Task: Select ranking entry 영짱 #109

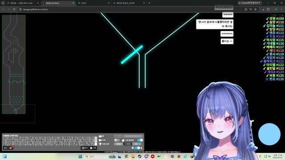Action: (x=275, y=19)
